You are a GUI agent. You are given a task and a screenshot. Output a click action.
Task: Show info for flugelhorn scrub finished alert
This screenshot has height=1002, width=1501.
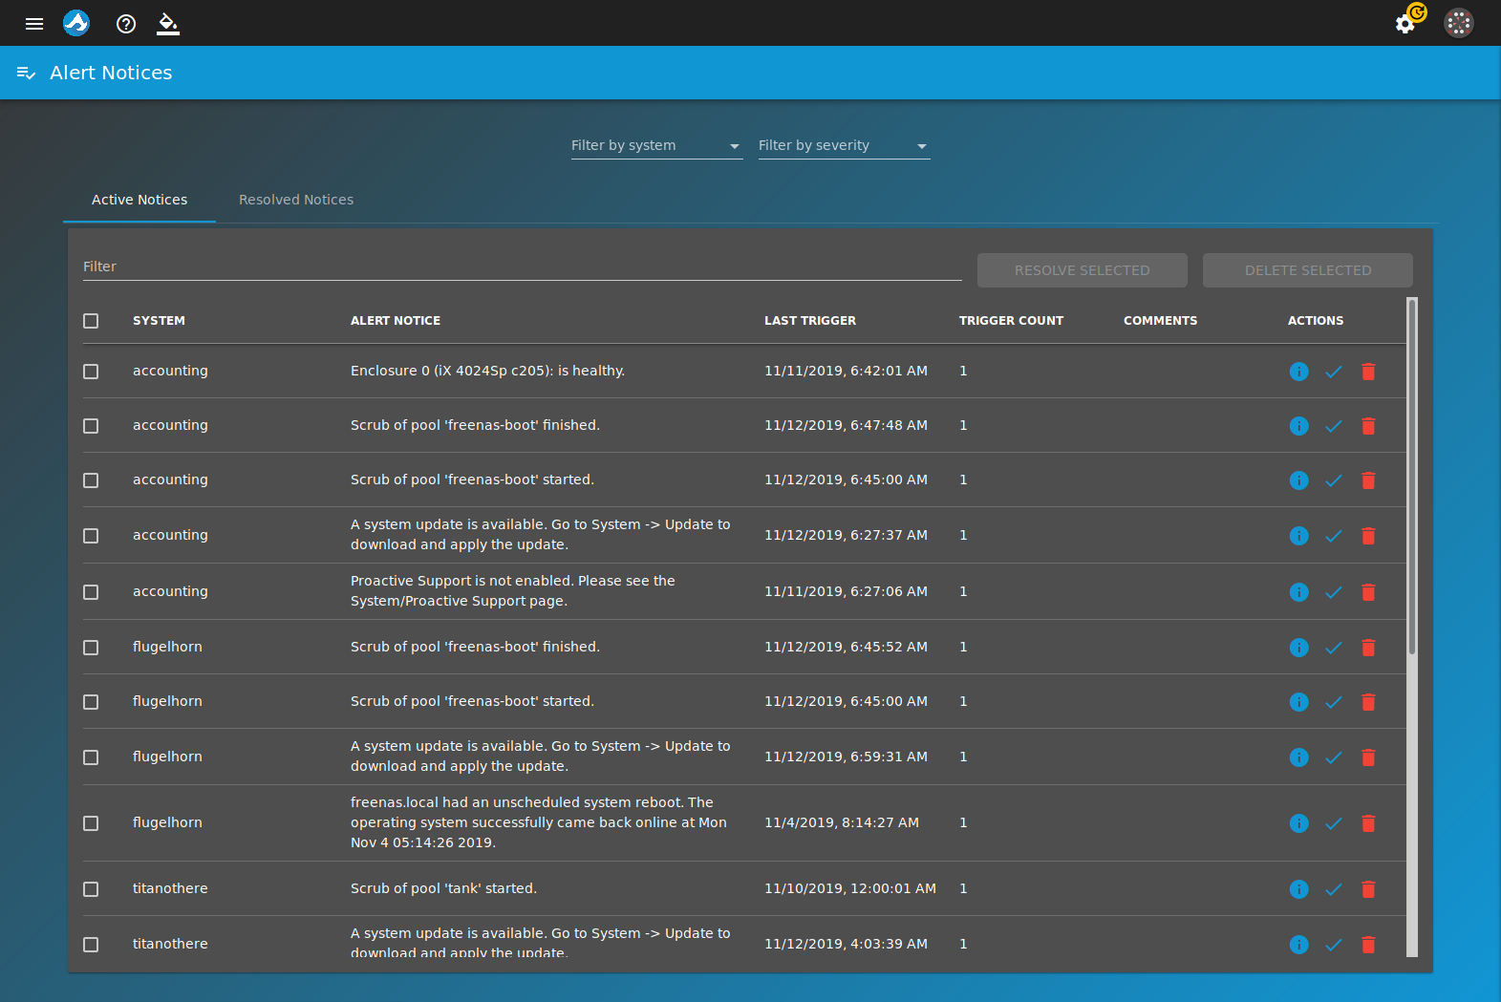click(1298, 648)
